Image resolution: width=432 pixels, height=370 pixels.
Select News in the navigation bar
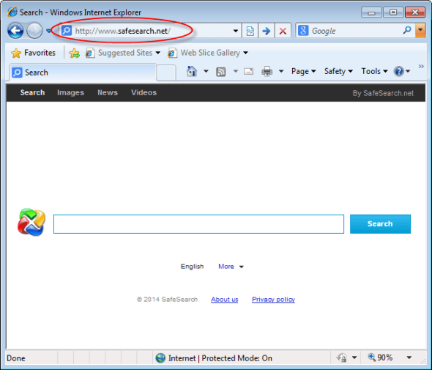pos(108,92)
